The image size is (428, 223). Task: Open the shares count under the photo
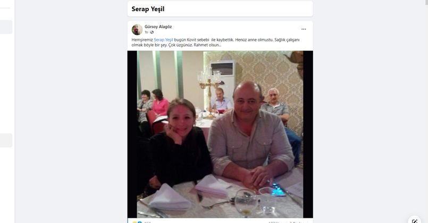[299, 222]
